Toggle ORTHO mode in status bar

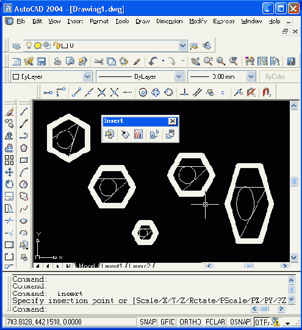point(190,322)
